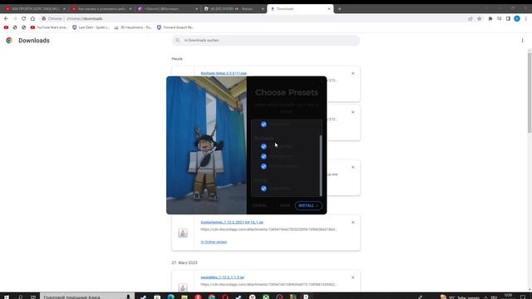Uncheck third checkbox in middle preset group

pyautogui.click(x=264, y=166)
